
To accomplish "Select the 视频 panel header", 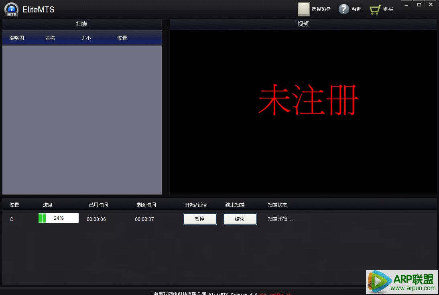I will 303,24.
